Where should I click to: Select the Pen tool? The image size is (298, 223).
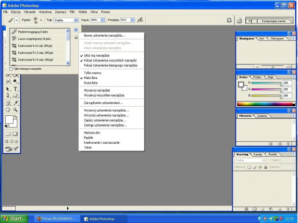[x=8, y=96]
